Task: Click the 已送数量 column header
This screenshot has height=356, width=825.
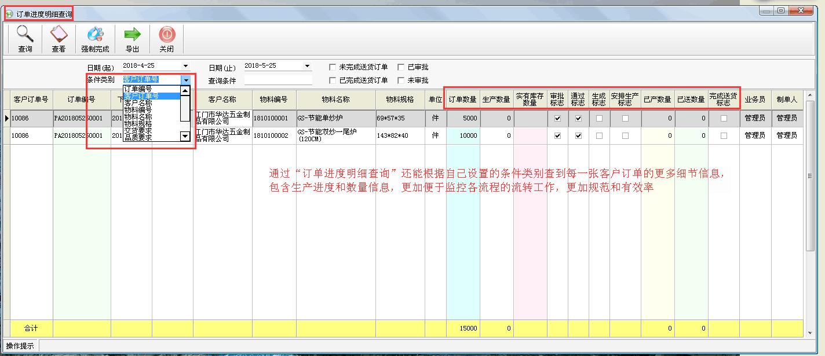Action: (691, 100)
